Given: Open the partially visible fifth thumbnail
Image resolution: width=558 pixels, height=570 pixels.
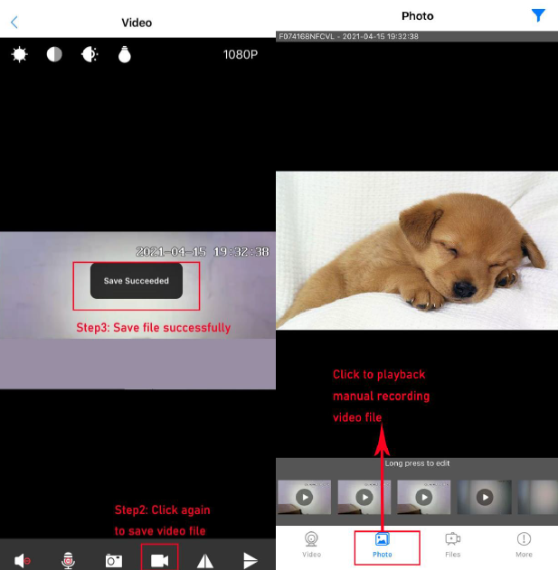Looking at the screenshot, I should pyautogui.click(x=538, y=497).
